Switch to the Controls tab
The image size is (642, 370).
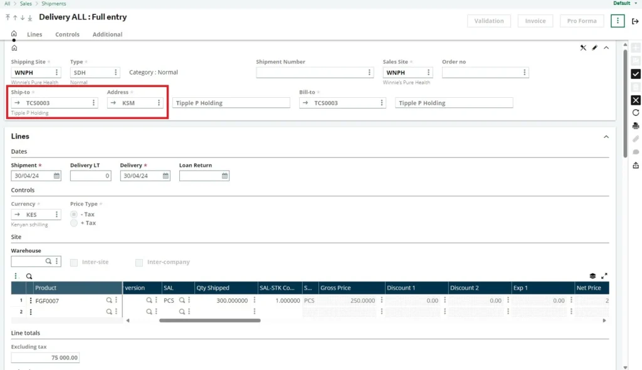click(67, 34)
